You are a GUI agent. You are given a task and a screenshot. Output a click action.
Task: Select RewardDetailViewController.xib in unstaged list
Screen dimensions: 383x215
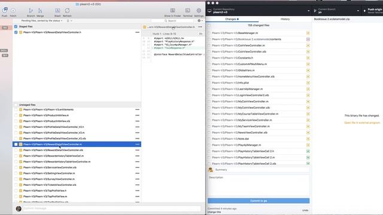pos(77,150)
